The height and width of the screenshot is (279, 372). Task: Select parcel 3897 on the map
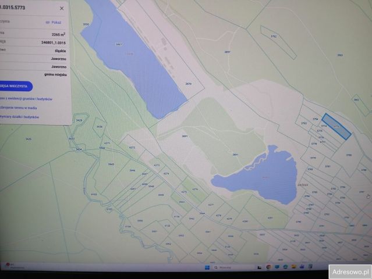click(x=227, y=52)
